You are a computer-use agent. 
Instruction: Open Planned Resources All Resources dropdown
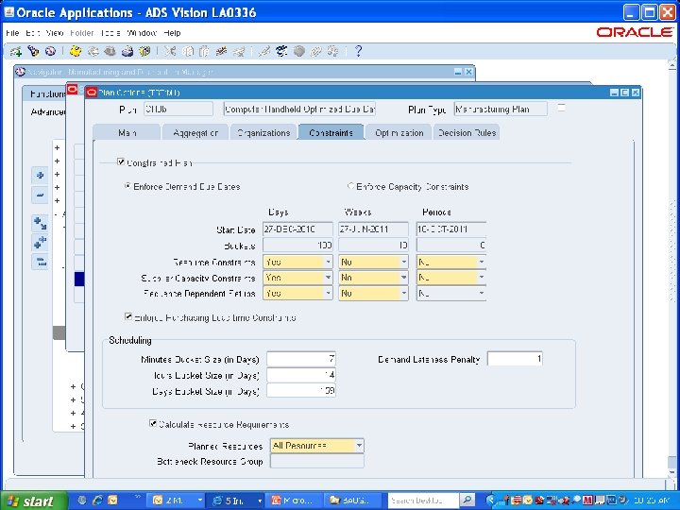359,446
